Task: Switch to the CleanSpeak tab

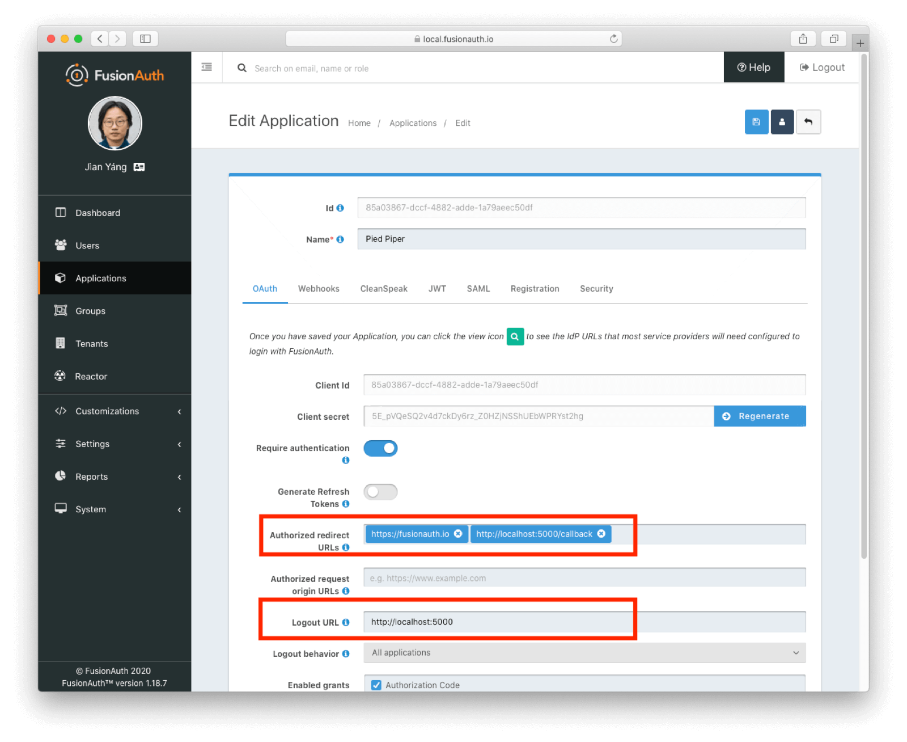Action: click(384, 289)
